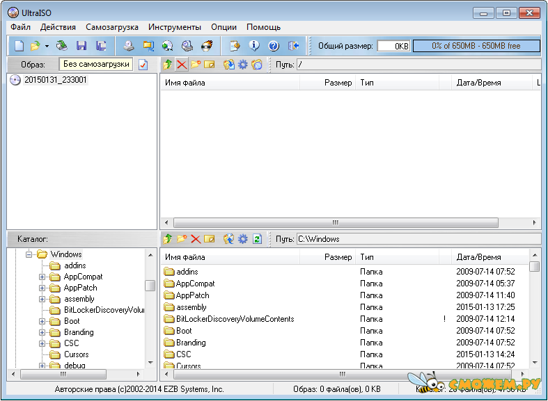Open the Действия menu

coord(58,27)
